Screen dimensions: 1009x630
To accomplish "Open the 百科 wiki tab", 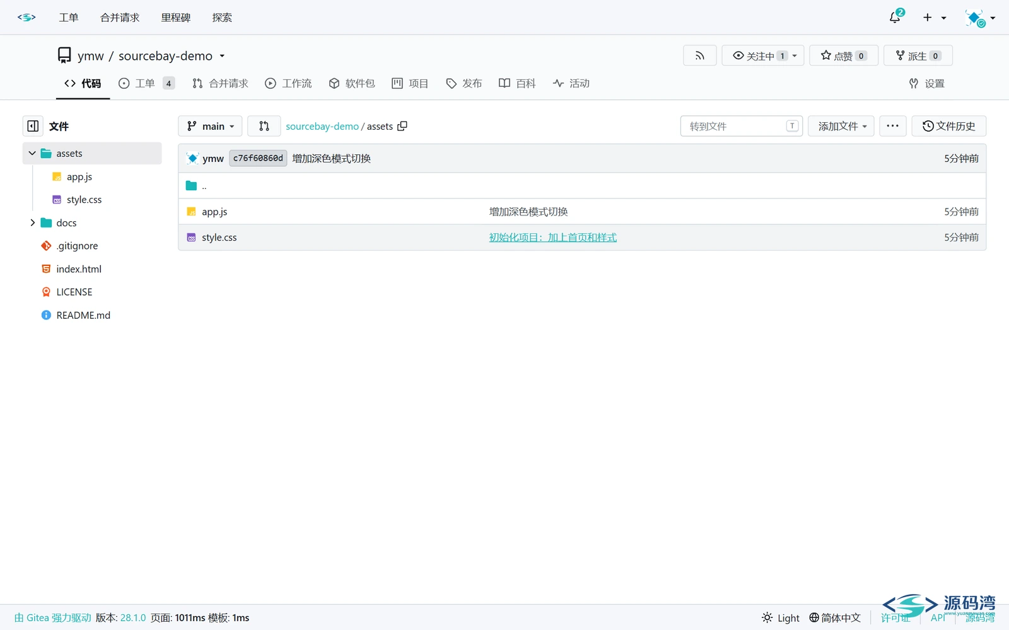I will 517,83.
